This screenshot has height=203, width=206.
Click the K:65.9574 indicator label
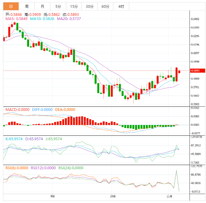point(14,139)
